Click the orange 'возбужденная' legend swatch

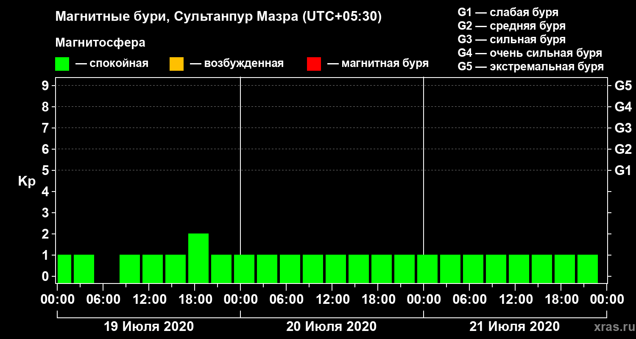tap(176, 64)
